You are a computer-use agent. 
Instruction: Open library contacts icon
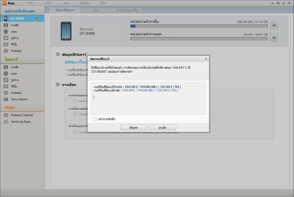(6, 67)
